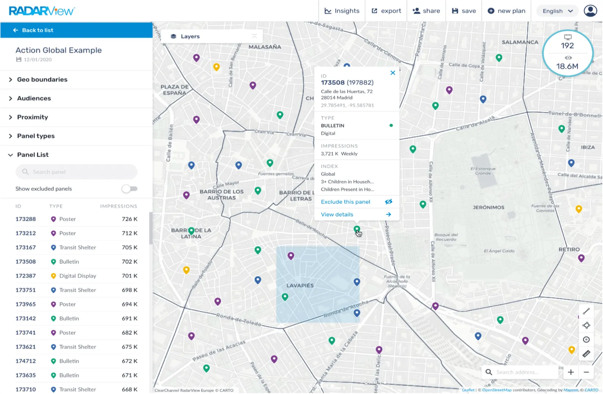Viewport: 603px width, 394px height.
Task: Select the ruler measure tool on map
Action: (x=586, y=354)
